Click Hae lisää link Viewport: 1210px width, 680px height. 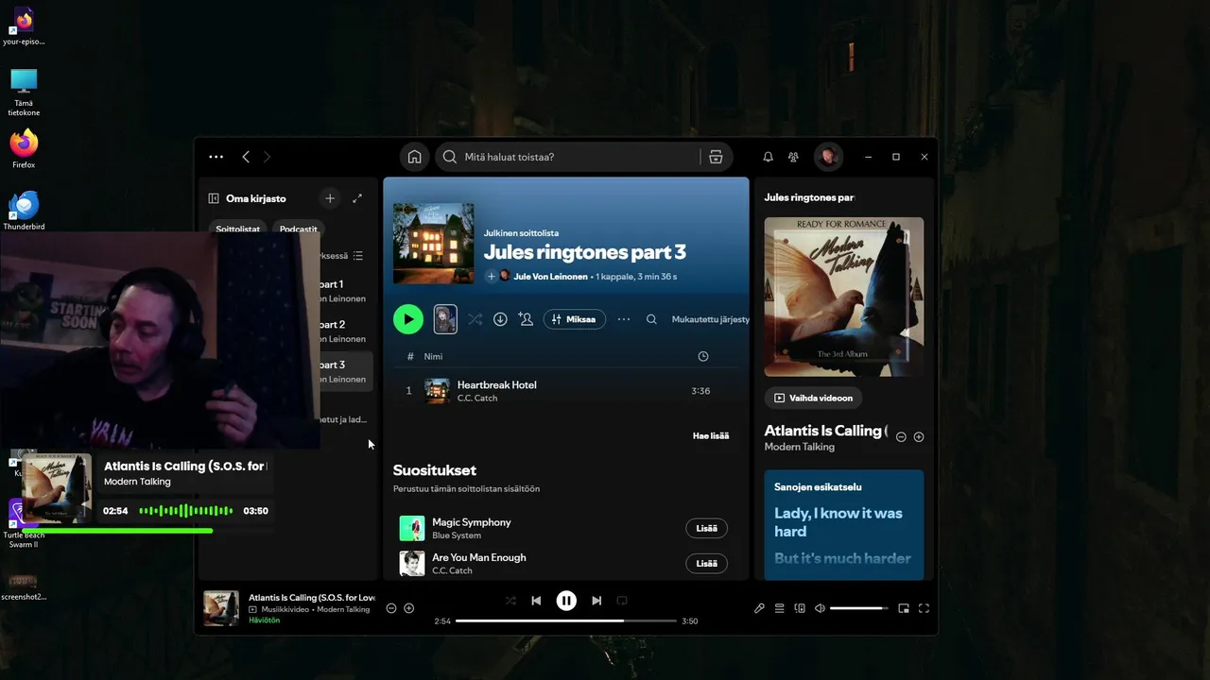pyautogui.click(x=711, y=435)
